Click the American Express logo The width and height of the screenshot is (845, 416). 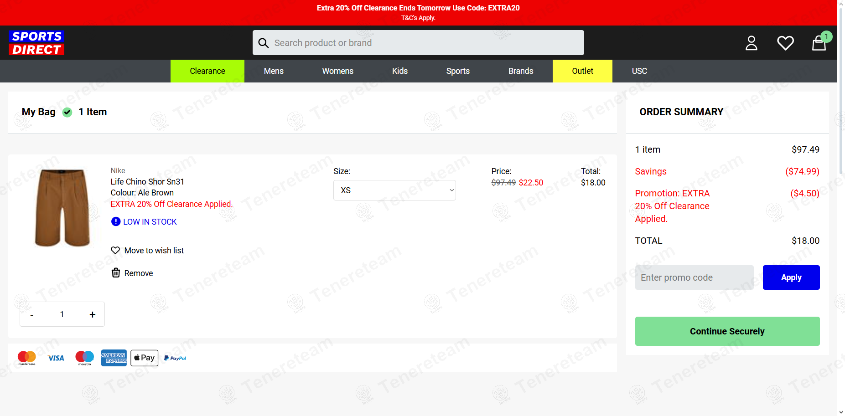114,358
